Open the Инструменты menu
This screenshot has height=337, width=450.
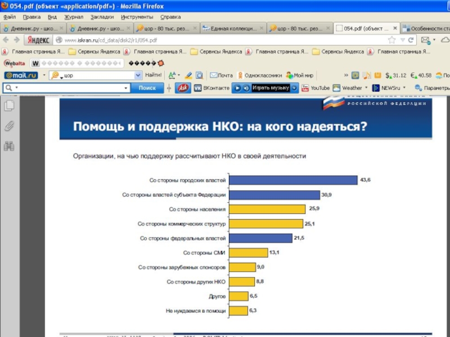[x=137, y=17]
